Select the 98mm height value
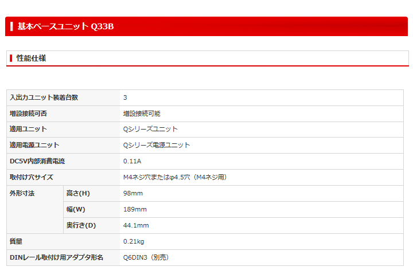The height and width of the screenshot is (278, 413). pyautogui.click(x=133, y=194)
